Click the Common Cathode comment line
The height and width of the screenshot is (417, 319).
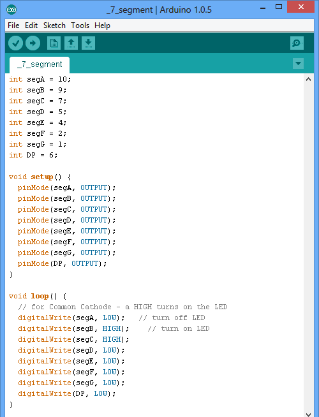pyautogui.click(x=122, y=307)
